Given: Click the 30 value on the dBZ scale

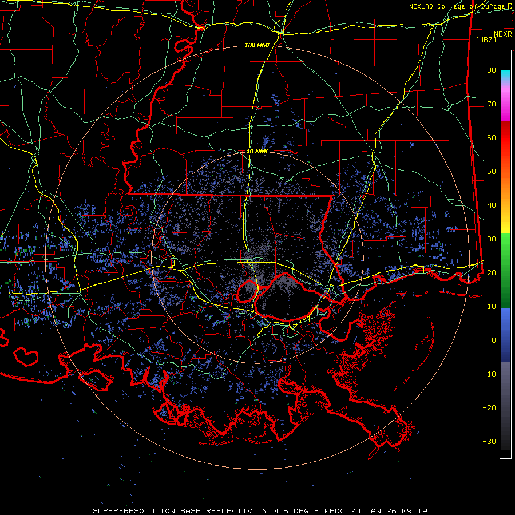Looking at the screenshot, I should (x=492, y=239).
